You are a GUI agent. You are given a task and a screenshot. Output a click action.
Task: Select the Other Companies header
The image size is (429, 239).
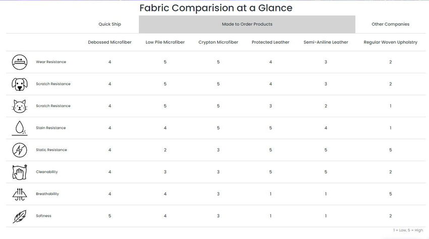coord(390,24)
